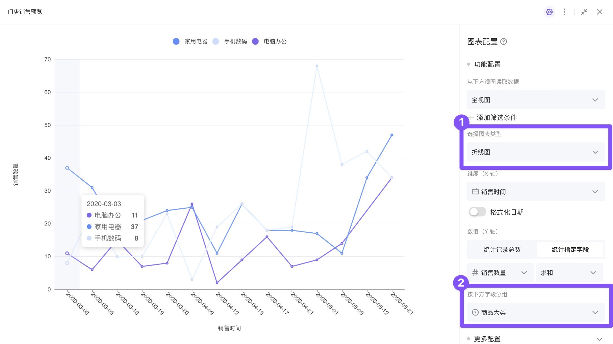Open the 求和 aggregation dropdown
Viewport: 613px width, 344px height.
coord(569,273)
